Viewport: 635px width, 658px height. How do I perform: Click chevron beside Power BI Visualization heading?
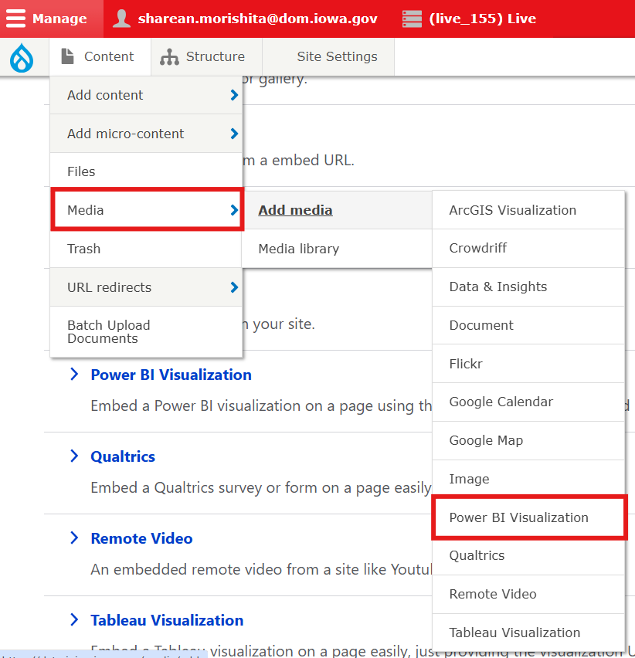coord(74,374)
